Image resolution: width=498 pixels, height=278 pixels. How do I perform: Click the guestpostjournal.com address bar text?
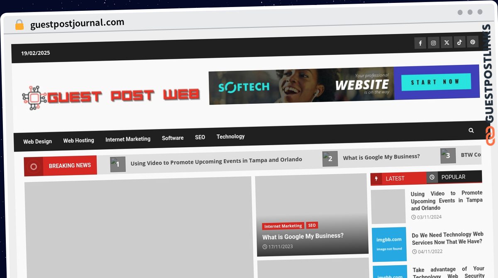click(77, 23)
